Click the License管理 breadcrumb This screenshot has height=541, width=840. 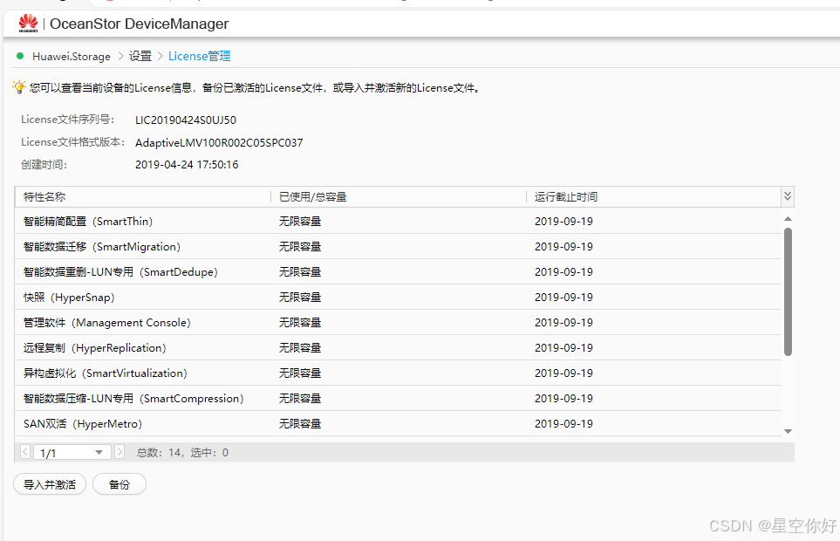click(199, 56)
